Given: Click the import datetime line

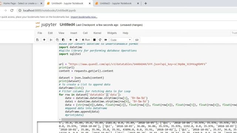Looking at the screenshot, I should click(70, 47).
